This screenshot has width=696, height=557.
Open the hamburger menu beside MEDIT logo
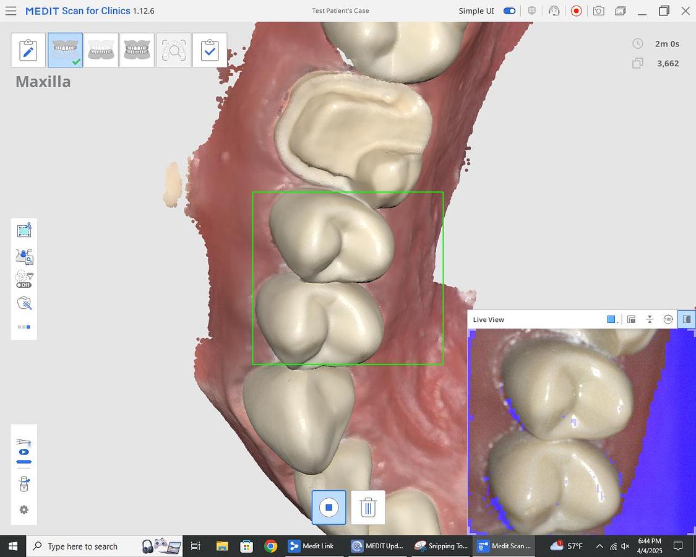[11, 11]
